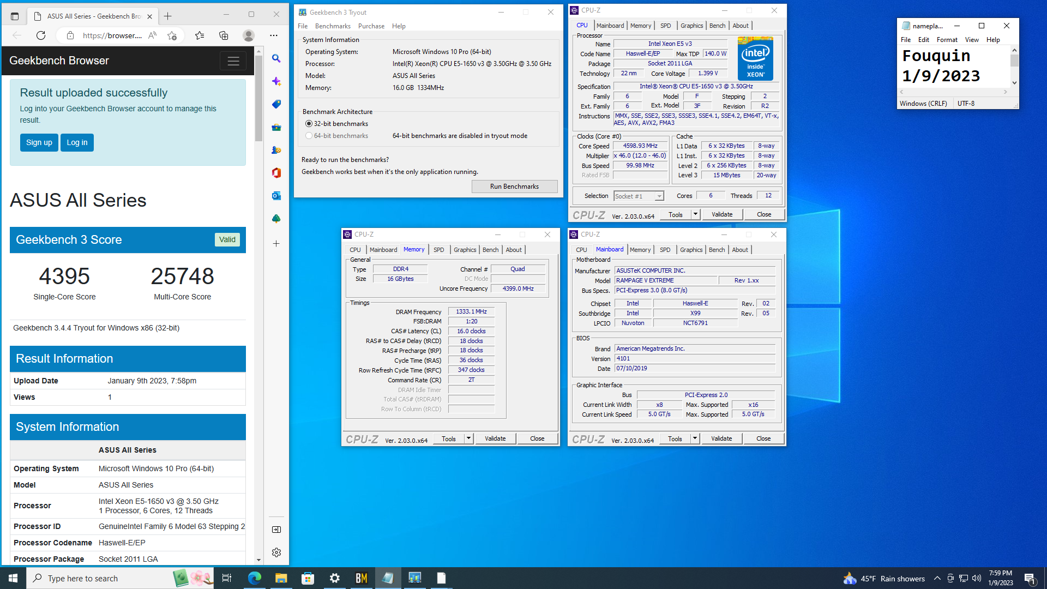Viewport: 1047px width, 589px height.
Task: Open Task View on taskbar
Action: pos(227,578)
